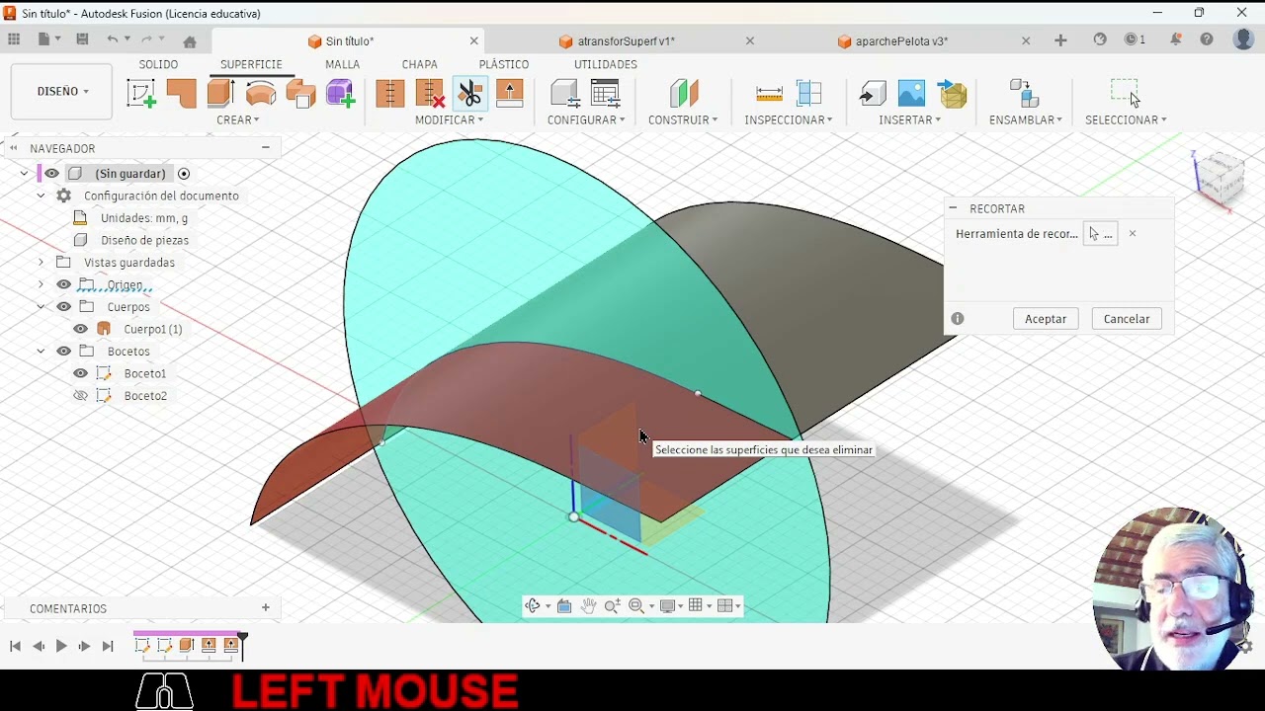1265x711 pixels.
Task: Click the Measure ruler tool
Action: (769, 94)
